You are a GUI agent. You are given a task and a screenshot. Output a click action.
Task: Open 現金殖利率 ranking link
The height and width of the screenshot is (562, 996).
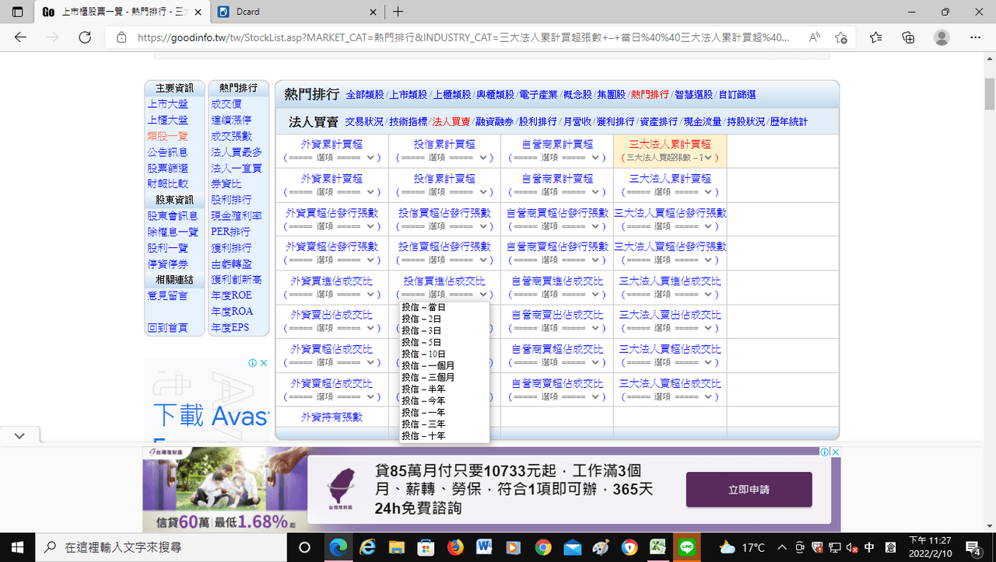coord(237,216)
